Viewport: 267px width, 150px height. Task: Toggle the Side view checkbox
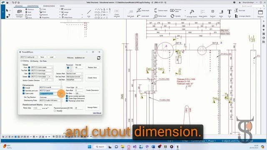point(29,73)
